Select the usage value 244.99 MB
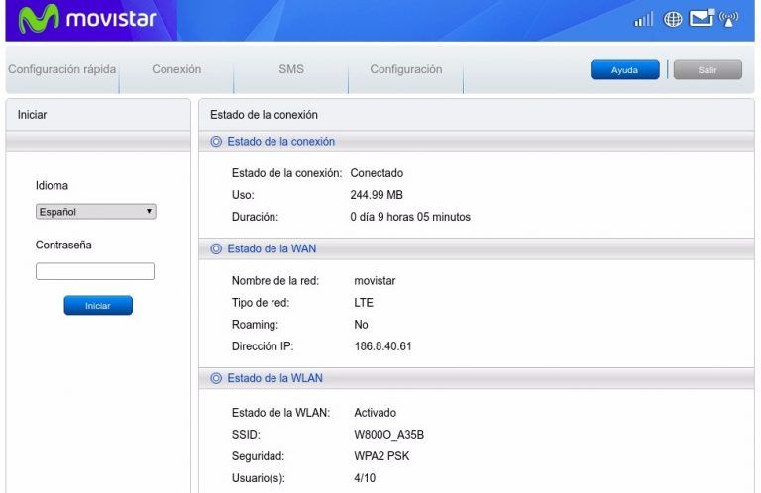The width and height of the screenshot is (761, 493). [377, 195]
